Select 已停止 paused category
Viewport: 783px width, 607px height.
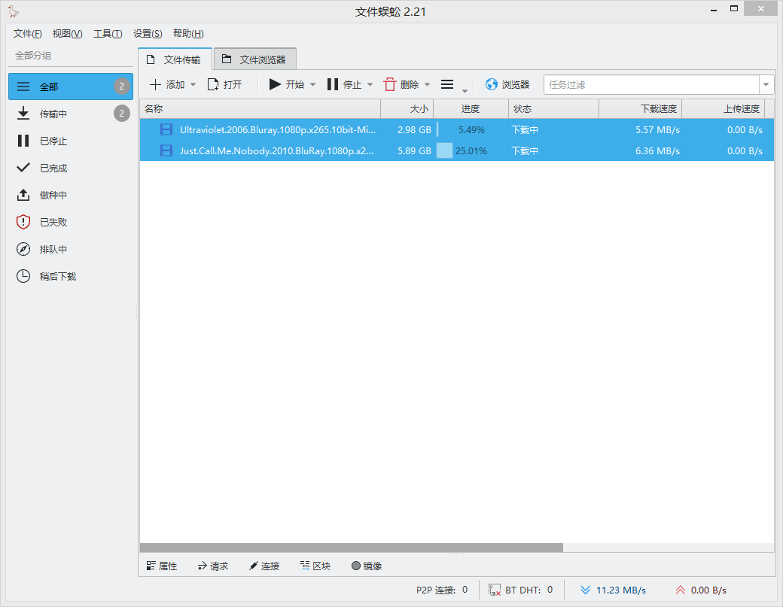(x=71, y=141)
